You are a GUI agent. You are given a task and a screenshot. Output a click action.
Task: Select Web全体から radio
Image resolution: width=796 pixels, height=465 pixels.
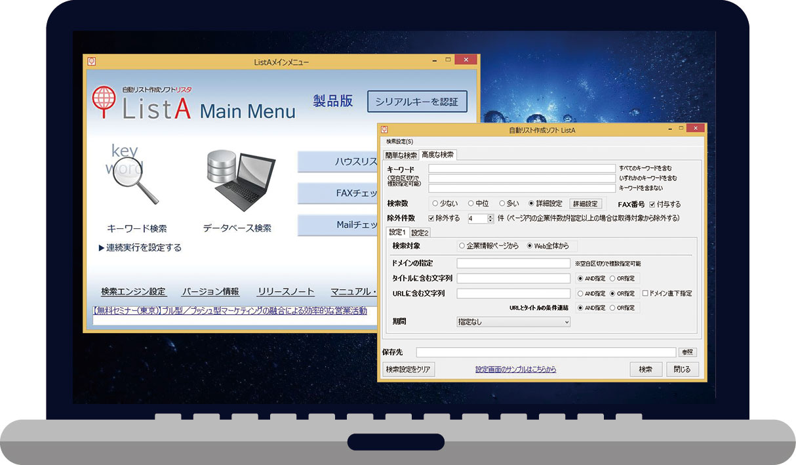coord(530,246)
